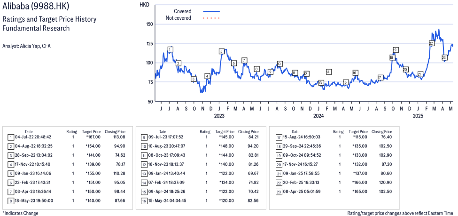The image size is (458, 216).
Task: Click the 04-Aug-22 18:32:25 date entry
Action: click(34, 146)
